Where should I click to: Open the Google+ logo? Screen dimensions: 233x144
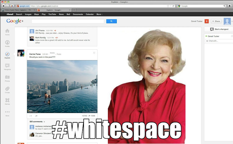pos(15,21)
